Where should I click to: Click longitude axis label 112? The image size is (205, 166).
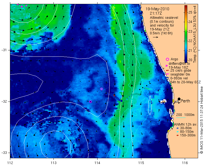click(10, 163)
